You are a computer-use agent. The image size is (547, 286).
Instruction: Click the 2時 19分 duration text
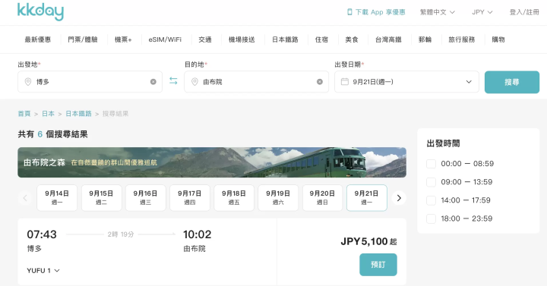click(x=121, y=234)
